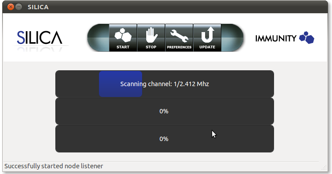Minimize the SILICA window
This screenshot has width=332, height=174.
[x=19, y=7]
